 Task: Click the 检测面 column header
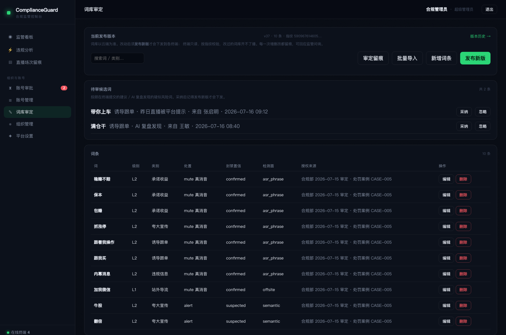click(268, 166)
